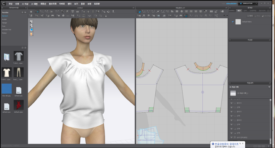Open the 도움말 (Help) menu
Viewport: 275px width, 148px height.
[97, 4]
